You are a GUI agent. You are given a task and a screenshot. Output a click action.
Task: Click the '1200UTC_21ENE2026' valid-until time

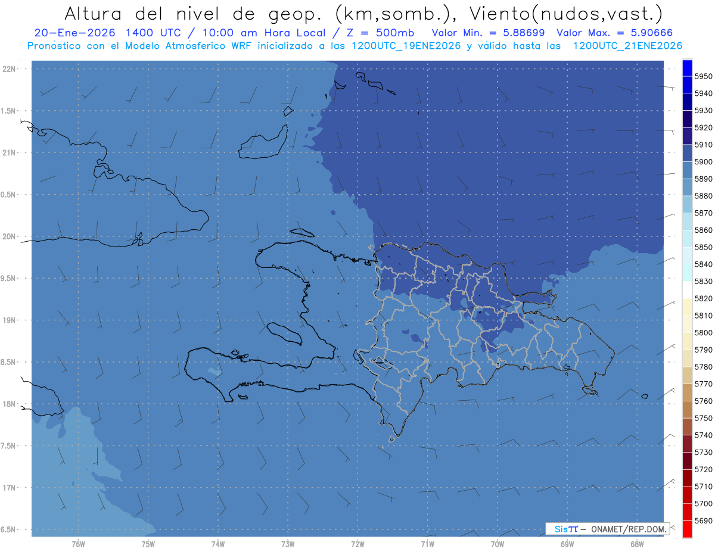pos(627,45)
